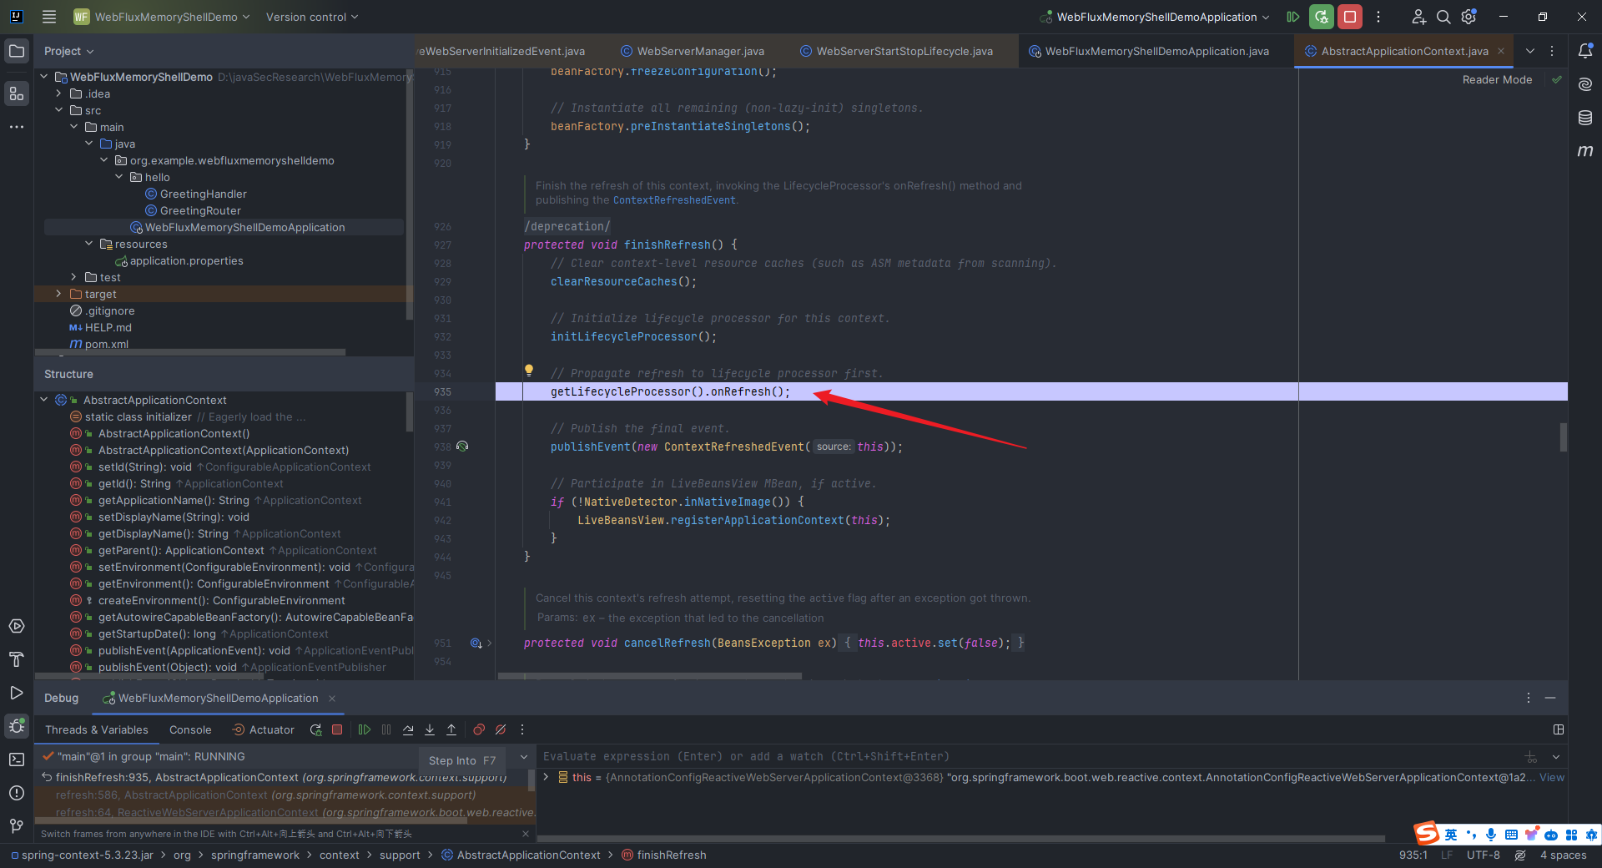1602x868 pixels.
Task: Open the Project tool window icon
Action: [17, 51]
